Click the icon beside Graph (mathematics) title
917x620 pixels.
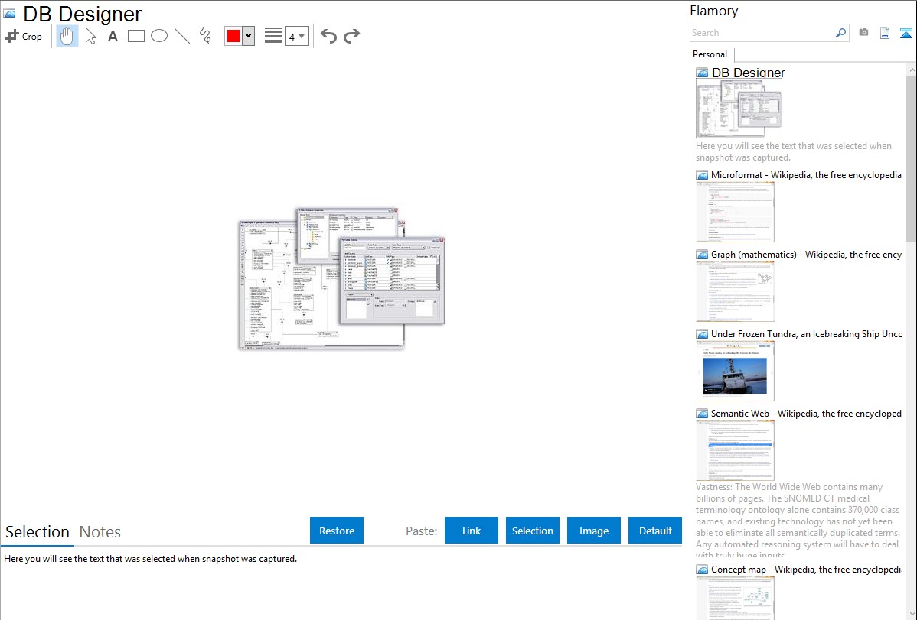tap(703, 255)
